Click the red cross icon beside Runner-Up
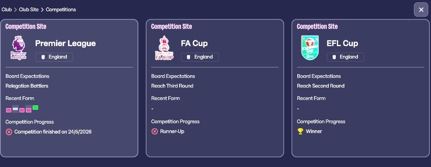 154,131
